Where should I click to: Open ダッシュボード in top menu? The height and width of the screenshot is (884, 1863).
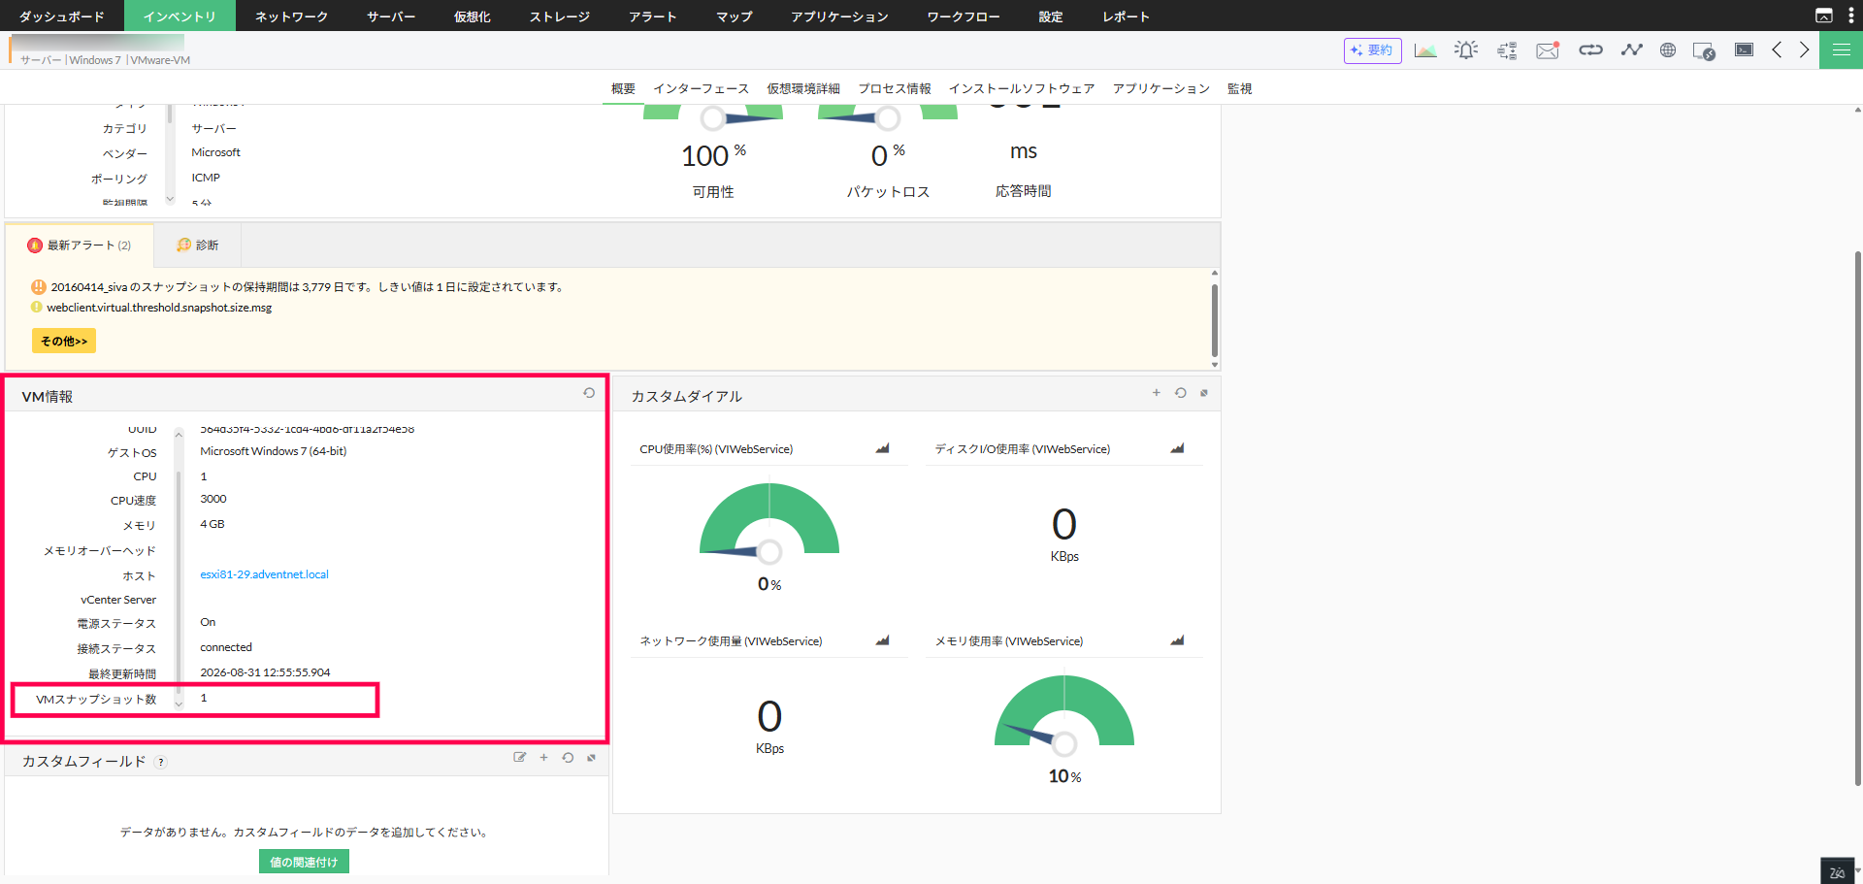point(62,16)
